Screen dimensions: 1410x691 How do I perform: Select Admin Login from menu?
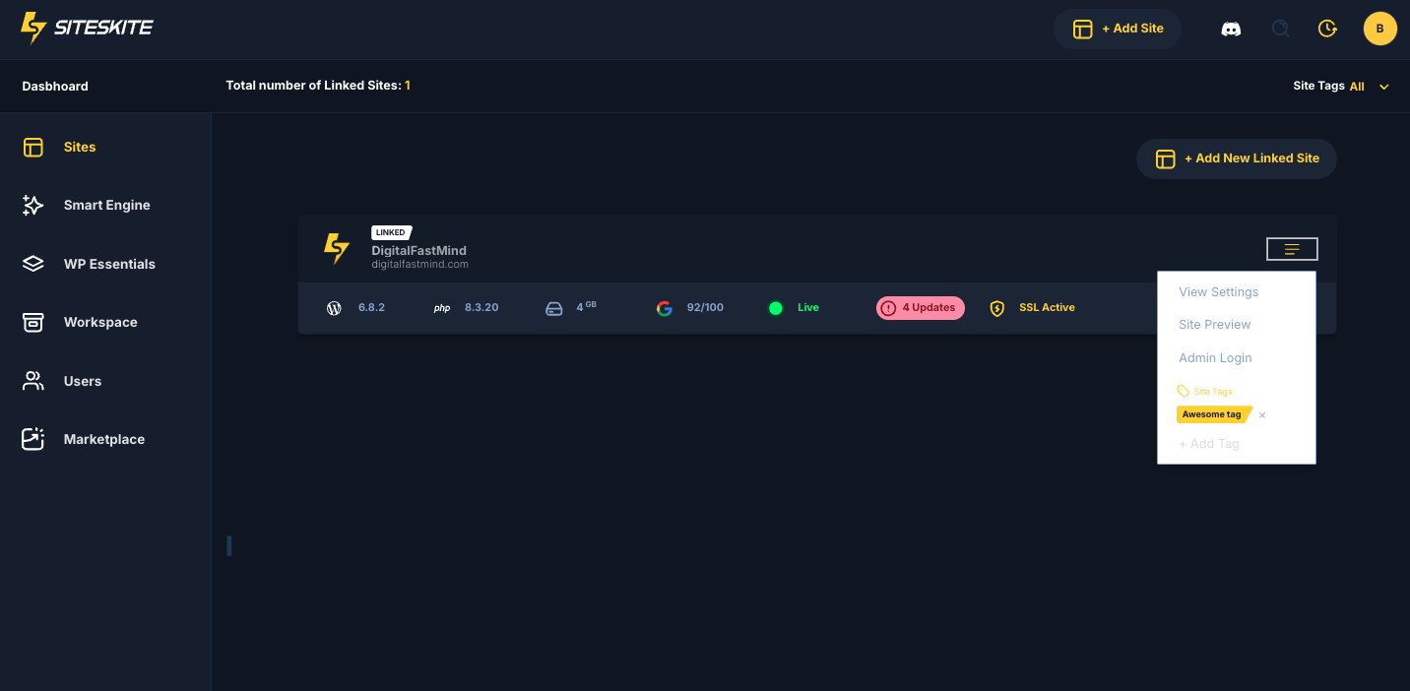coord(1215,358)
